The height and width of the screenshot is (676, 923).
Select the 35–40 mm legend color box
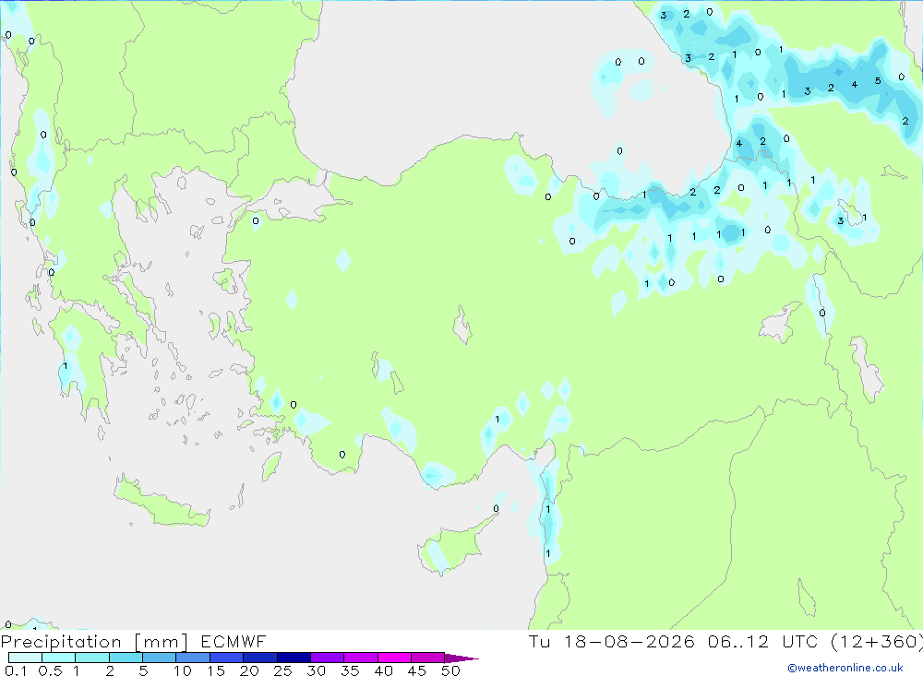[x=361, y=658]
